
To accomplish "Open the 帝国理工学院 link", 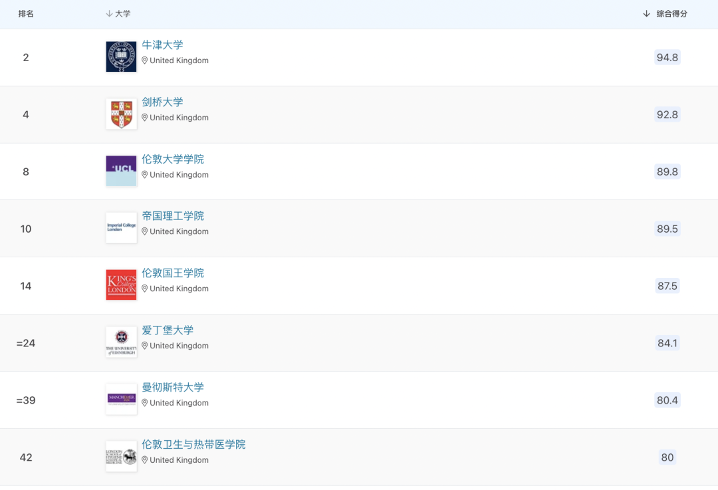I will (173, 216).
